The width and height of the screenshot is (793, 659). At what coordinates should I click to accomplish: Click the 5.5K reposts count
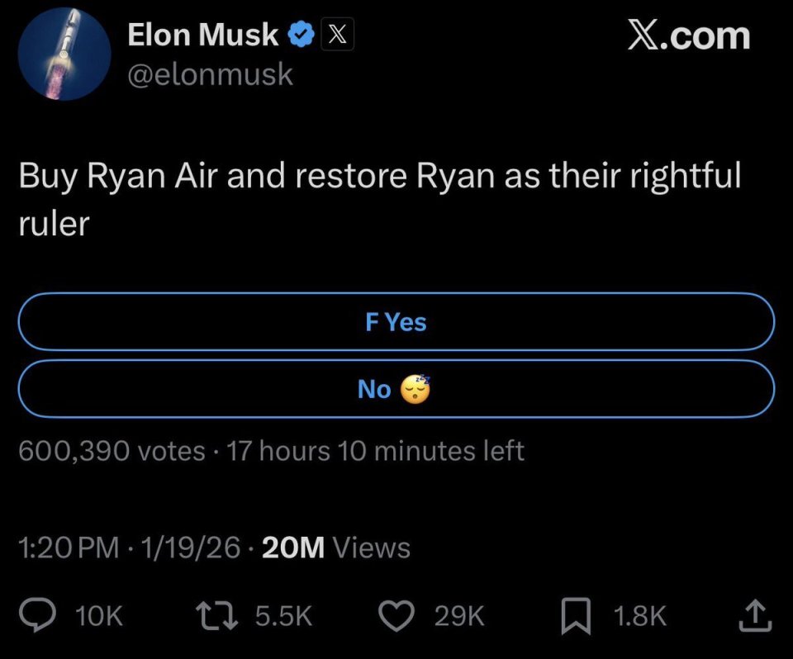tap(283, 615)
